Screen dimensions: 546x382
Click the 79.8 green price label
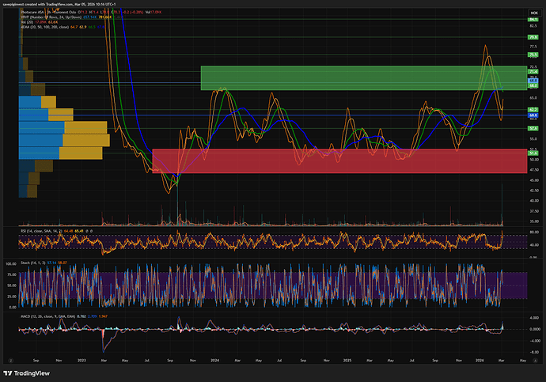point(533,37)
